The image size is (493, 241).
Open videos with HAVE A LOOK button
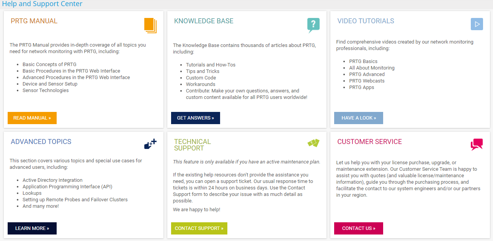tap(358, 118)
